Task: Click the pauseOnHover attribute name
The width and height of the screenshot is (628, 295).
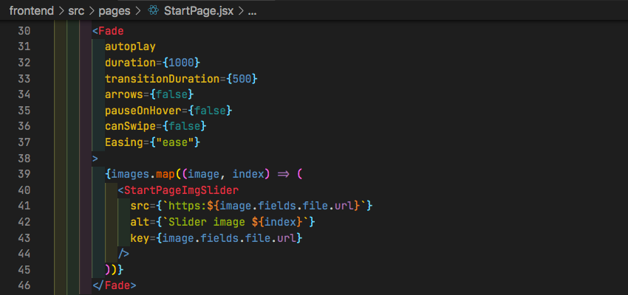Action: point(143,111)
